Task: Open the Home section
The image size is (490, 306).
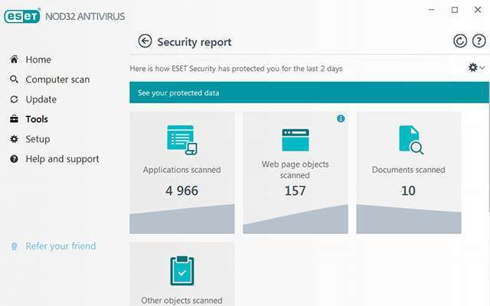Action: pos(38,60)
